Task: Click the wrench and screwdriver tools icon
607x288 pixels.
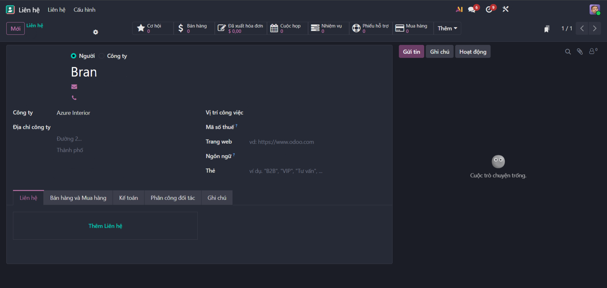Action: [506, 9]
